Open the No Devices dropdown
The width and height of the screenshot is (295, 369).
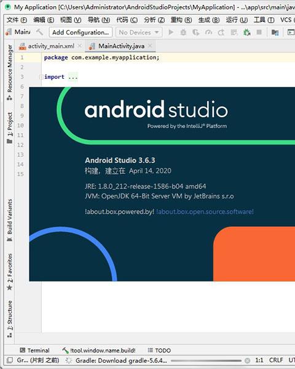pyautogui.click(x=139, y=32)
